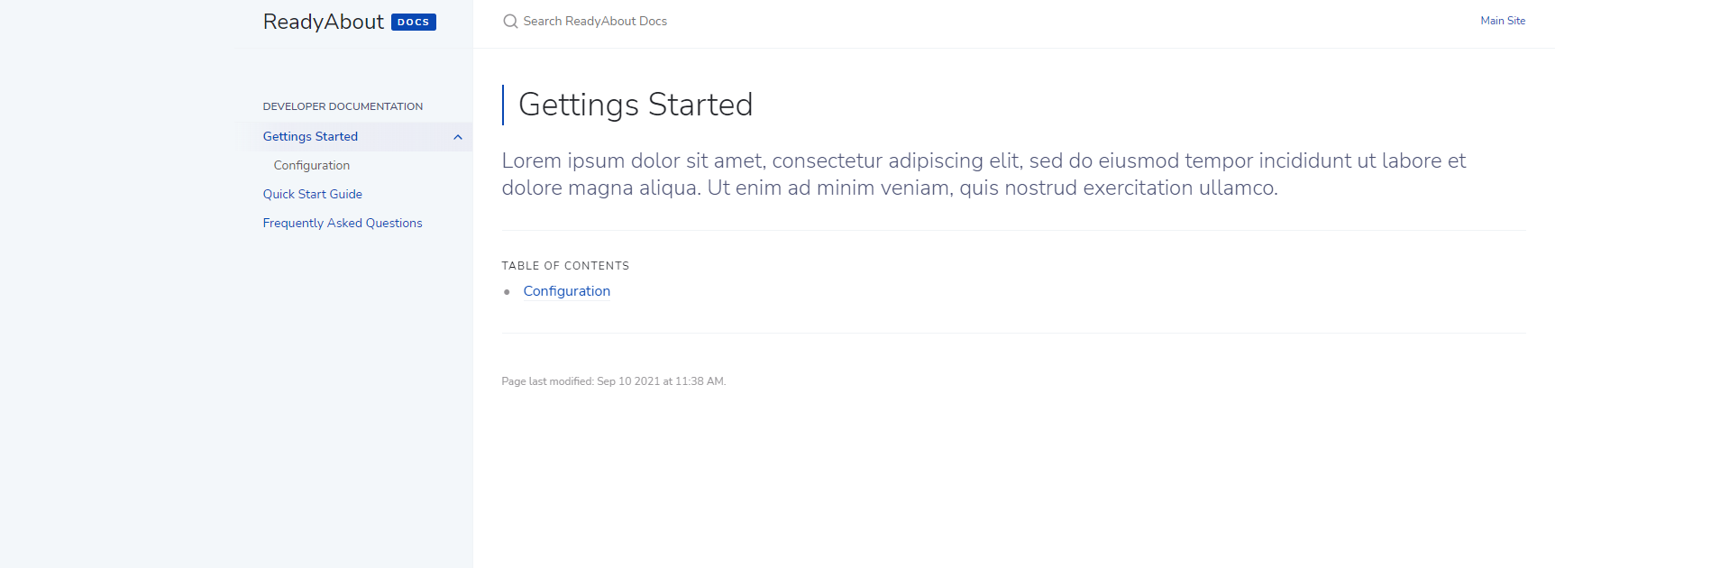Click the Gettings Started page heading
1720x568 pixels.
pyautogui.click(x=636, y=105)
